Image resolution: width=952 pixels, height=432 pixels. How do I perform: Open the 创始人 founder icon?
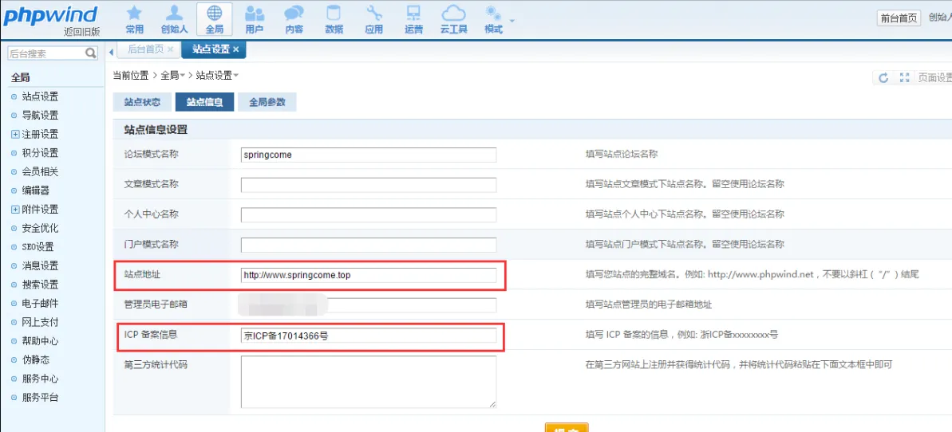pyautogui.click(x=174, y=19)
